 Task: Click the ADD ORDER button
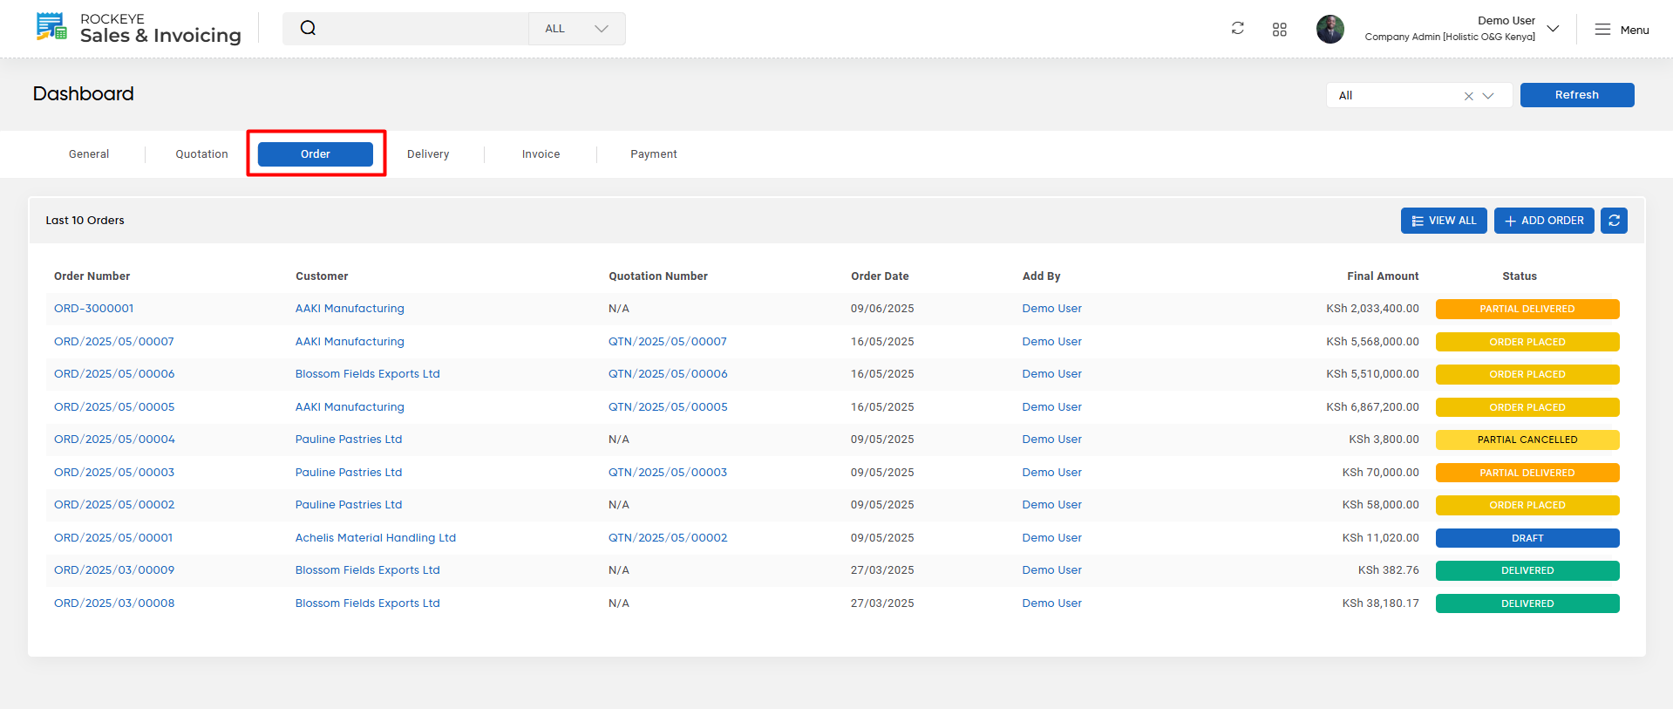1544,221
